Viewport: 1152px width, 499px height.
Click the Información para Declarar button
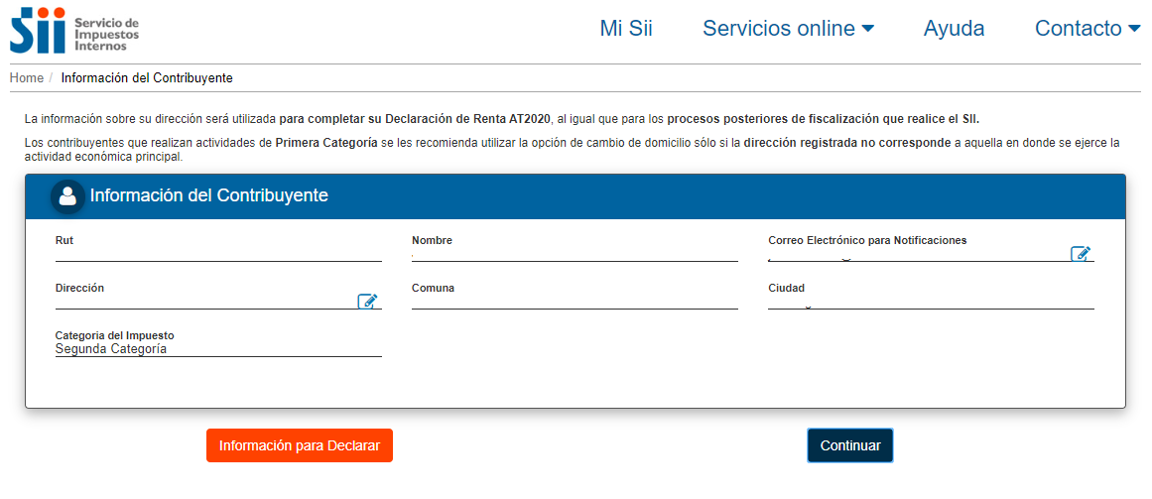[x=300, y=445]
